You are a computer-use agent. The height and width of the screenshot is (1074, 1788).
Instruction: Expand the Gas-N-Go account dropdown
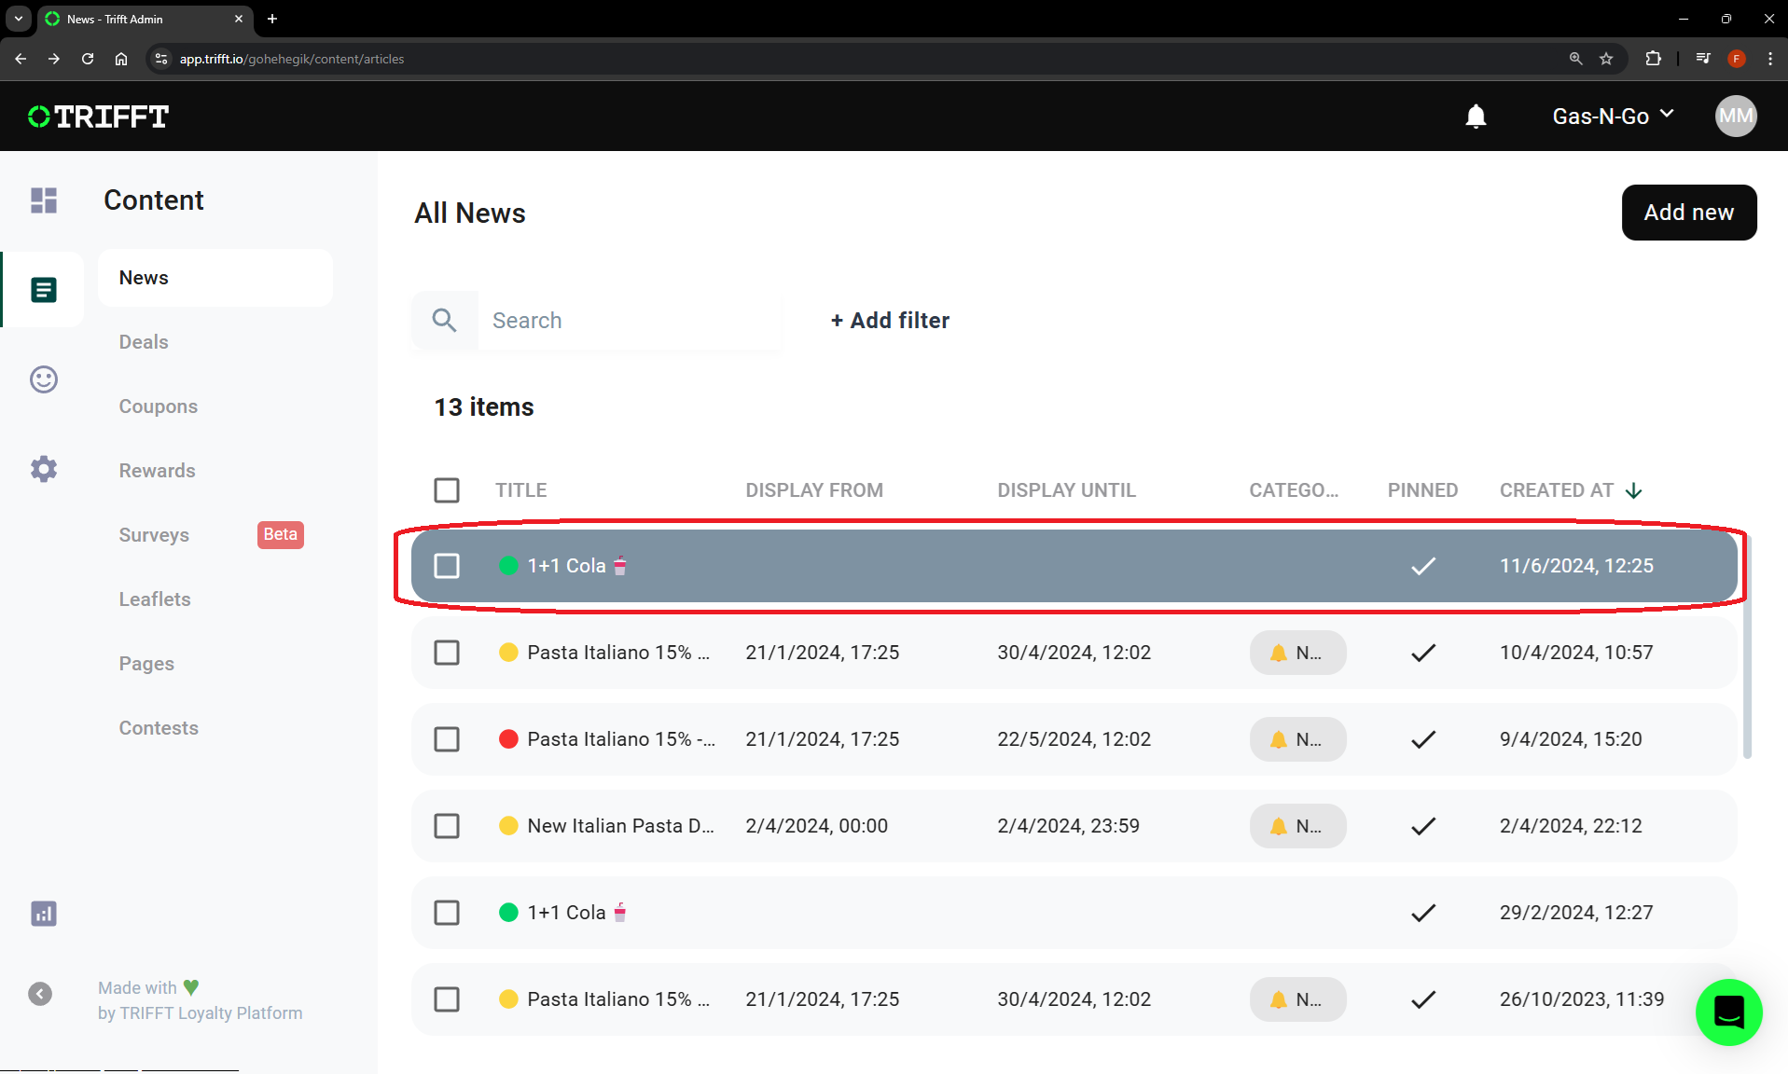[1613, 117]
